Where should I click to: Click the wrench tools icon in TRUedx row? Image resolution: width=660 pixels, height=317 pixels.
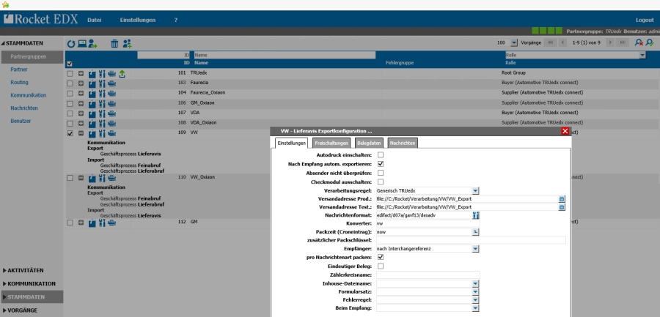102,73
